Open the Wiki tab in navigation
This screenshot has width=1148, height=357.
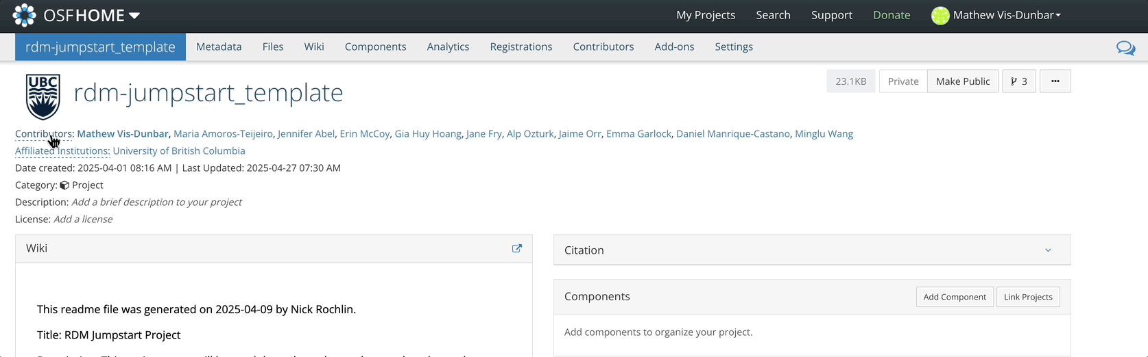(314, 47)
